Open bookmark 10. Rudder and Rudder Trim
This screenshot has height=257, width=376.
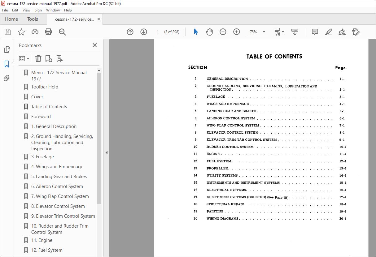[x=60, y=229]
